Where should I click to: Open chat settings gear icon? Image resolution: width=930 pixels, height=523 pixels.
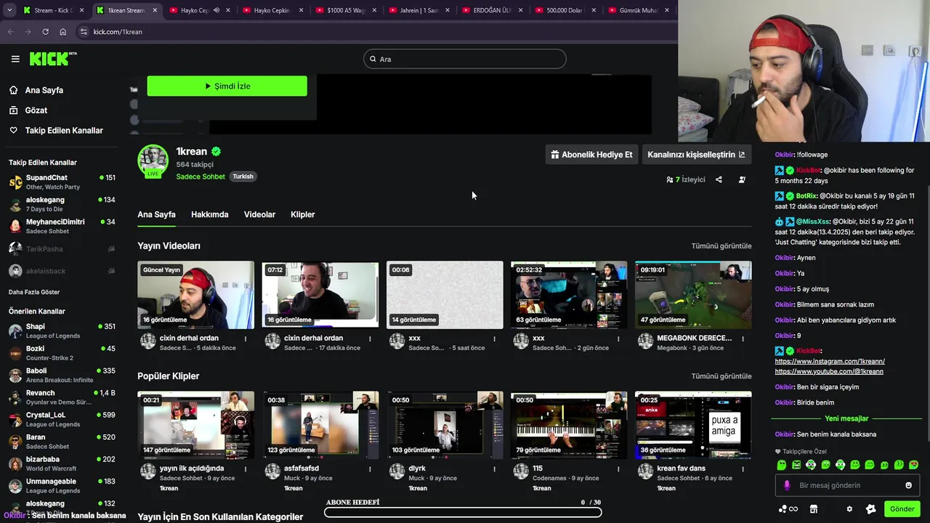(x=849, y=509)
